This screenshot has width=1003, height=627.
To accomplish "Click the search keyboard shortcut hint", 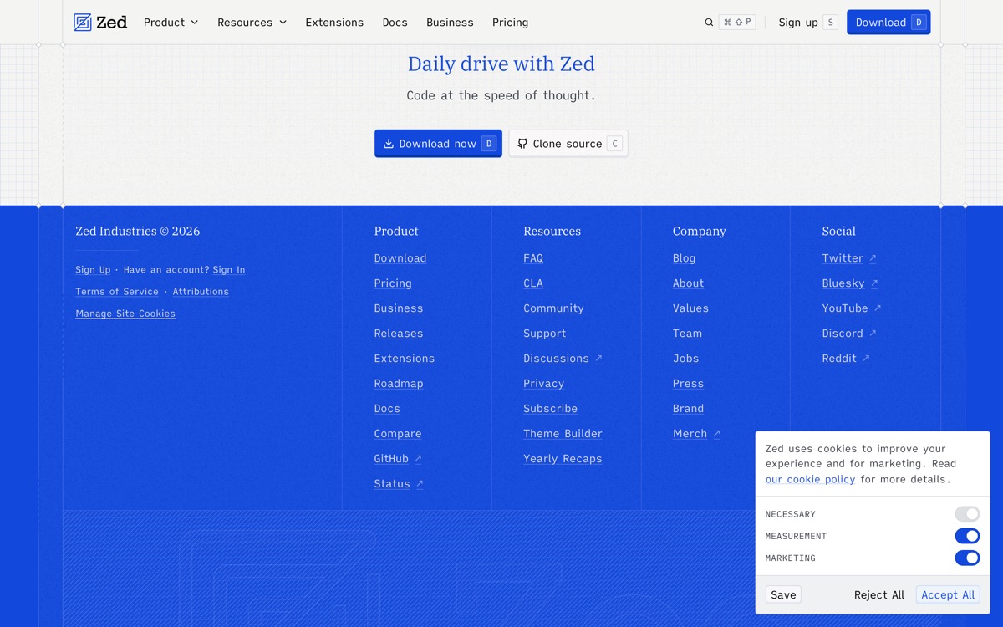I will pos(737,23).
